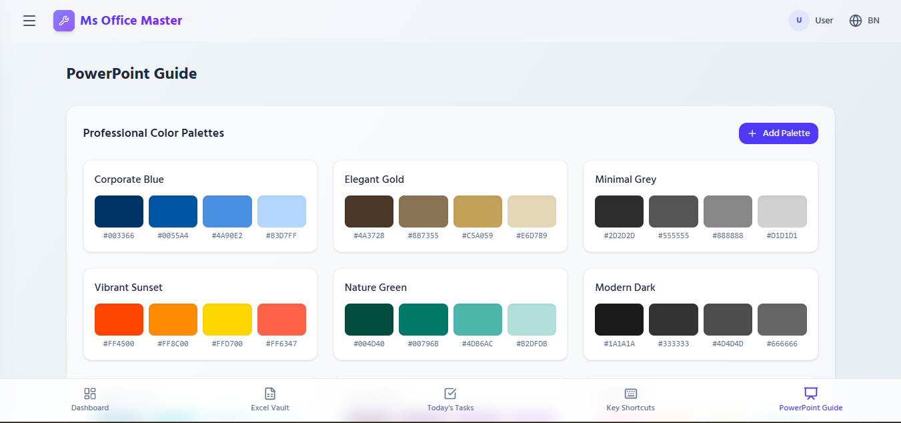Select the #FF8C00 orange swatch
This screenshot has width=901, height=423.
click(x=173, y=320)
